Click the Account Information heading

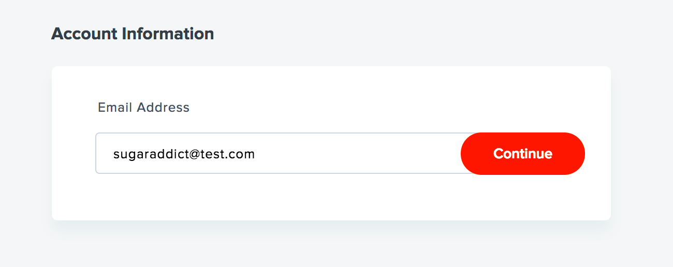(133, 34)
